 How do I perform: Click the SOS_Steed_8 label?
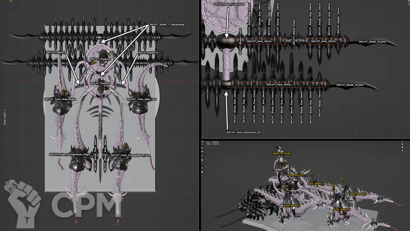coord(342,209)
